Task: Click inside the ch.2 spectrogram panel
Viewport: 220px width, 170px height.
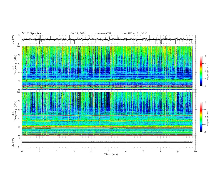Action: [107, 114]
